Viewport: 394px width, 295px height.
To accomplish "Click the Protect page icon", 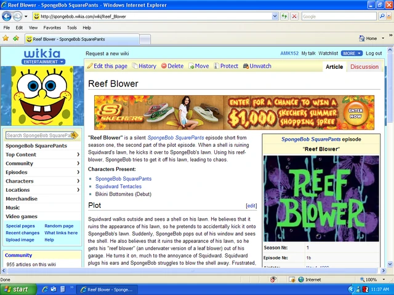I will coord(216,66).
